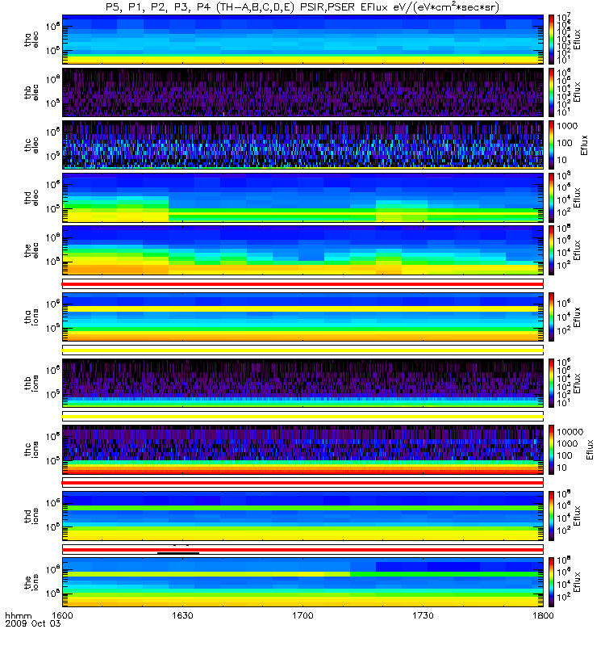605x646 pixels.
Task: Click the thc elec color scale bar
Action: point(551,145)
